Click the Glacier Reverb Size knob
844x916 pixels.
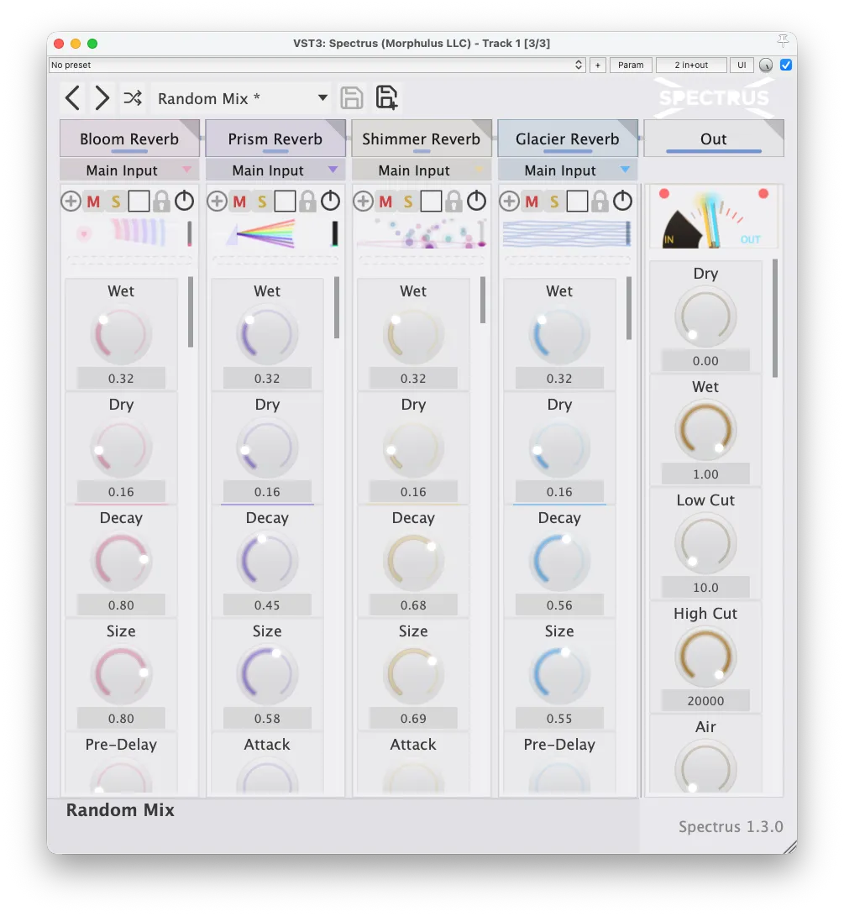click(x=559, y=674)
